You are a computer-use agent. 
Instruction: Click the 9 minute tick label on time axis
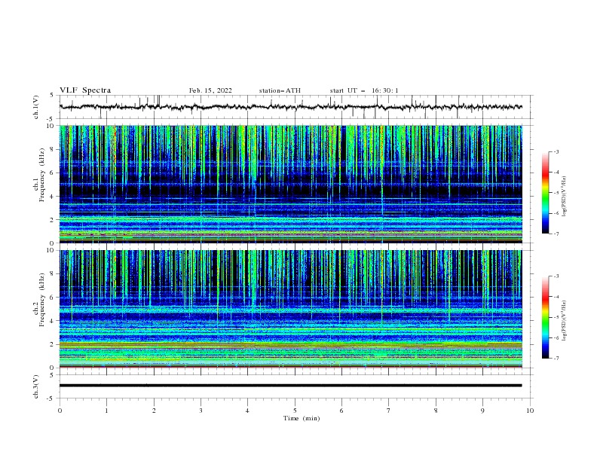(482, 411)
